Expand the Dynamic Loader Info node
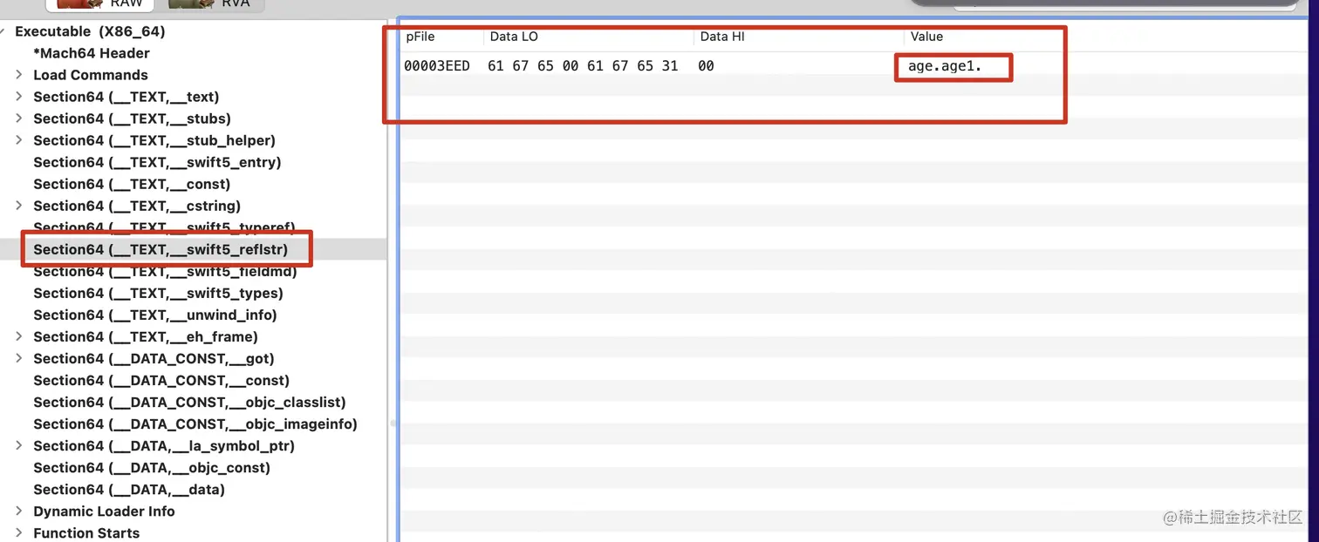 pyautogui.click(x=19, y=511)
